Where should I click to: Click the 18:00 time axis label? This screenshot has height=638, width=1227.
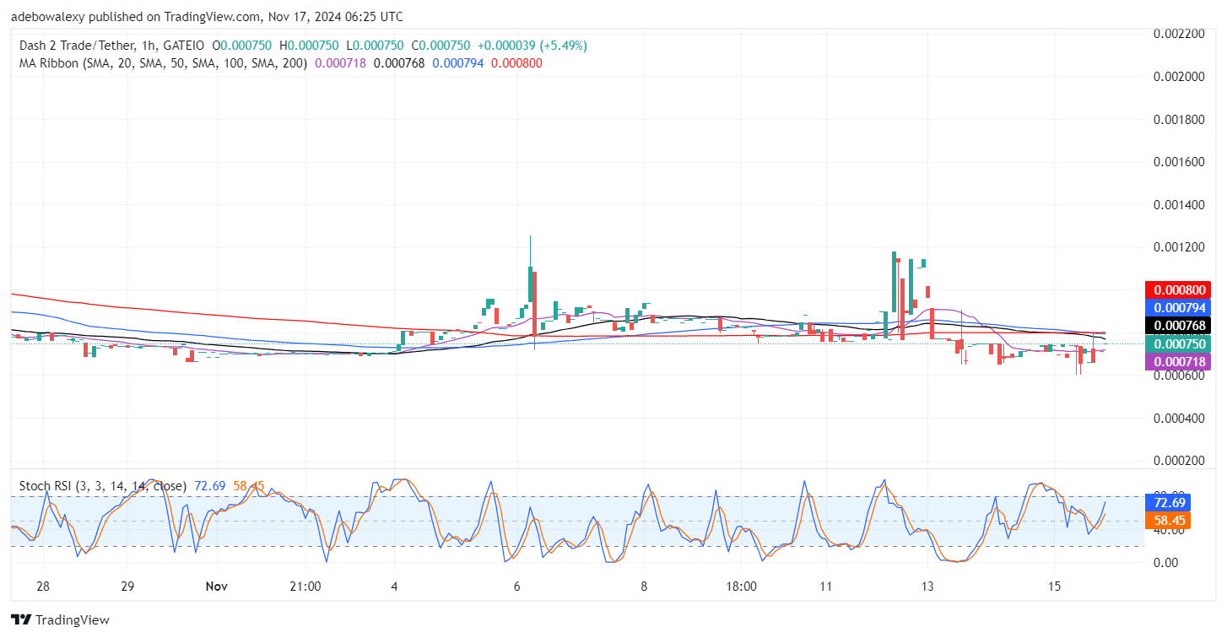(741, 587)
